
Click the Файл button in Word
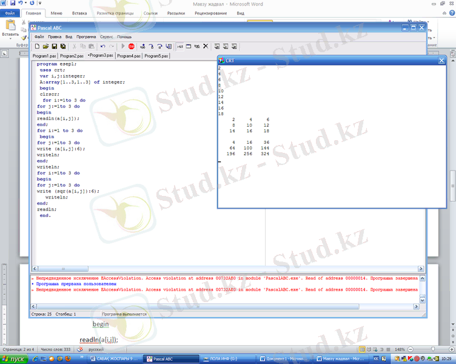[10, 12]
